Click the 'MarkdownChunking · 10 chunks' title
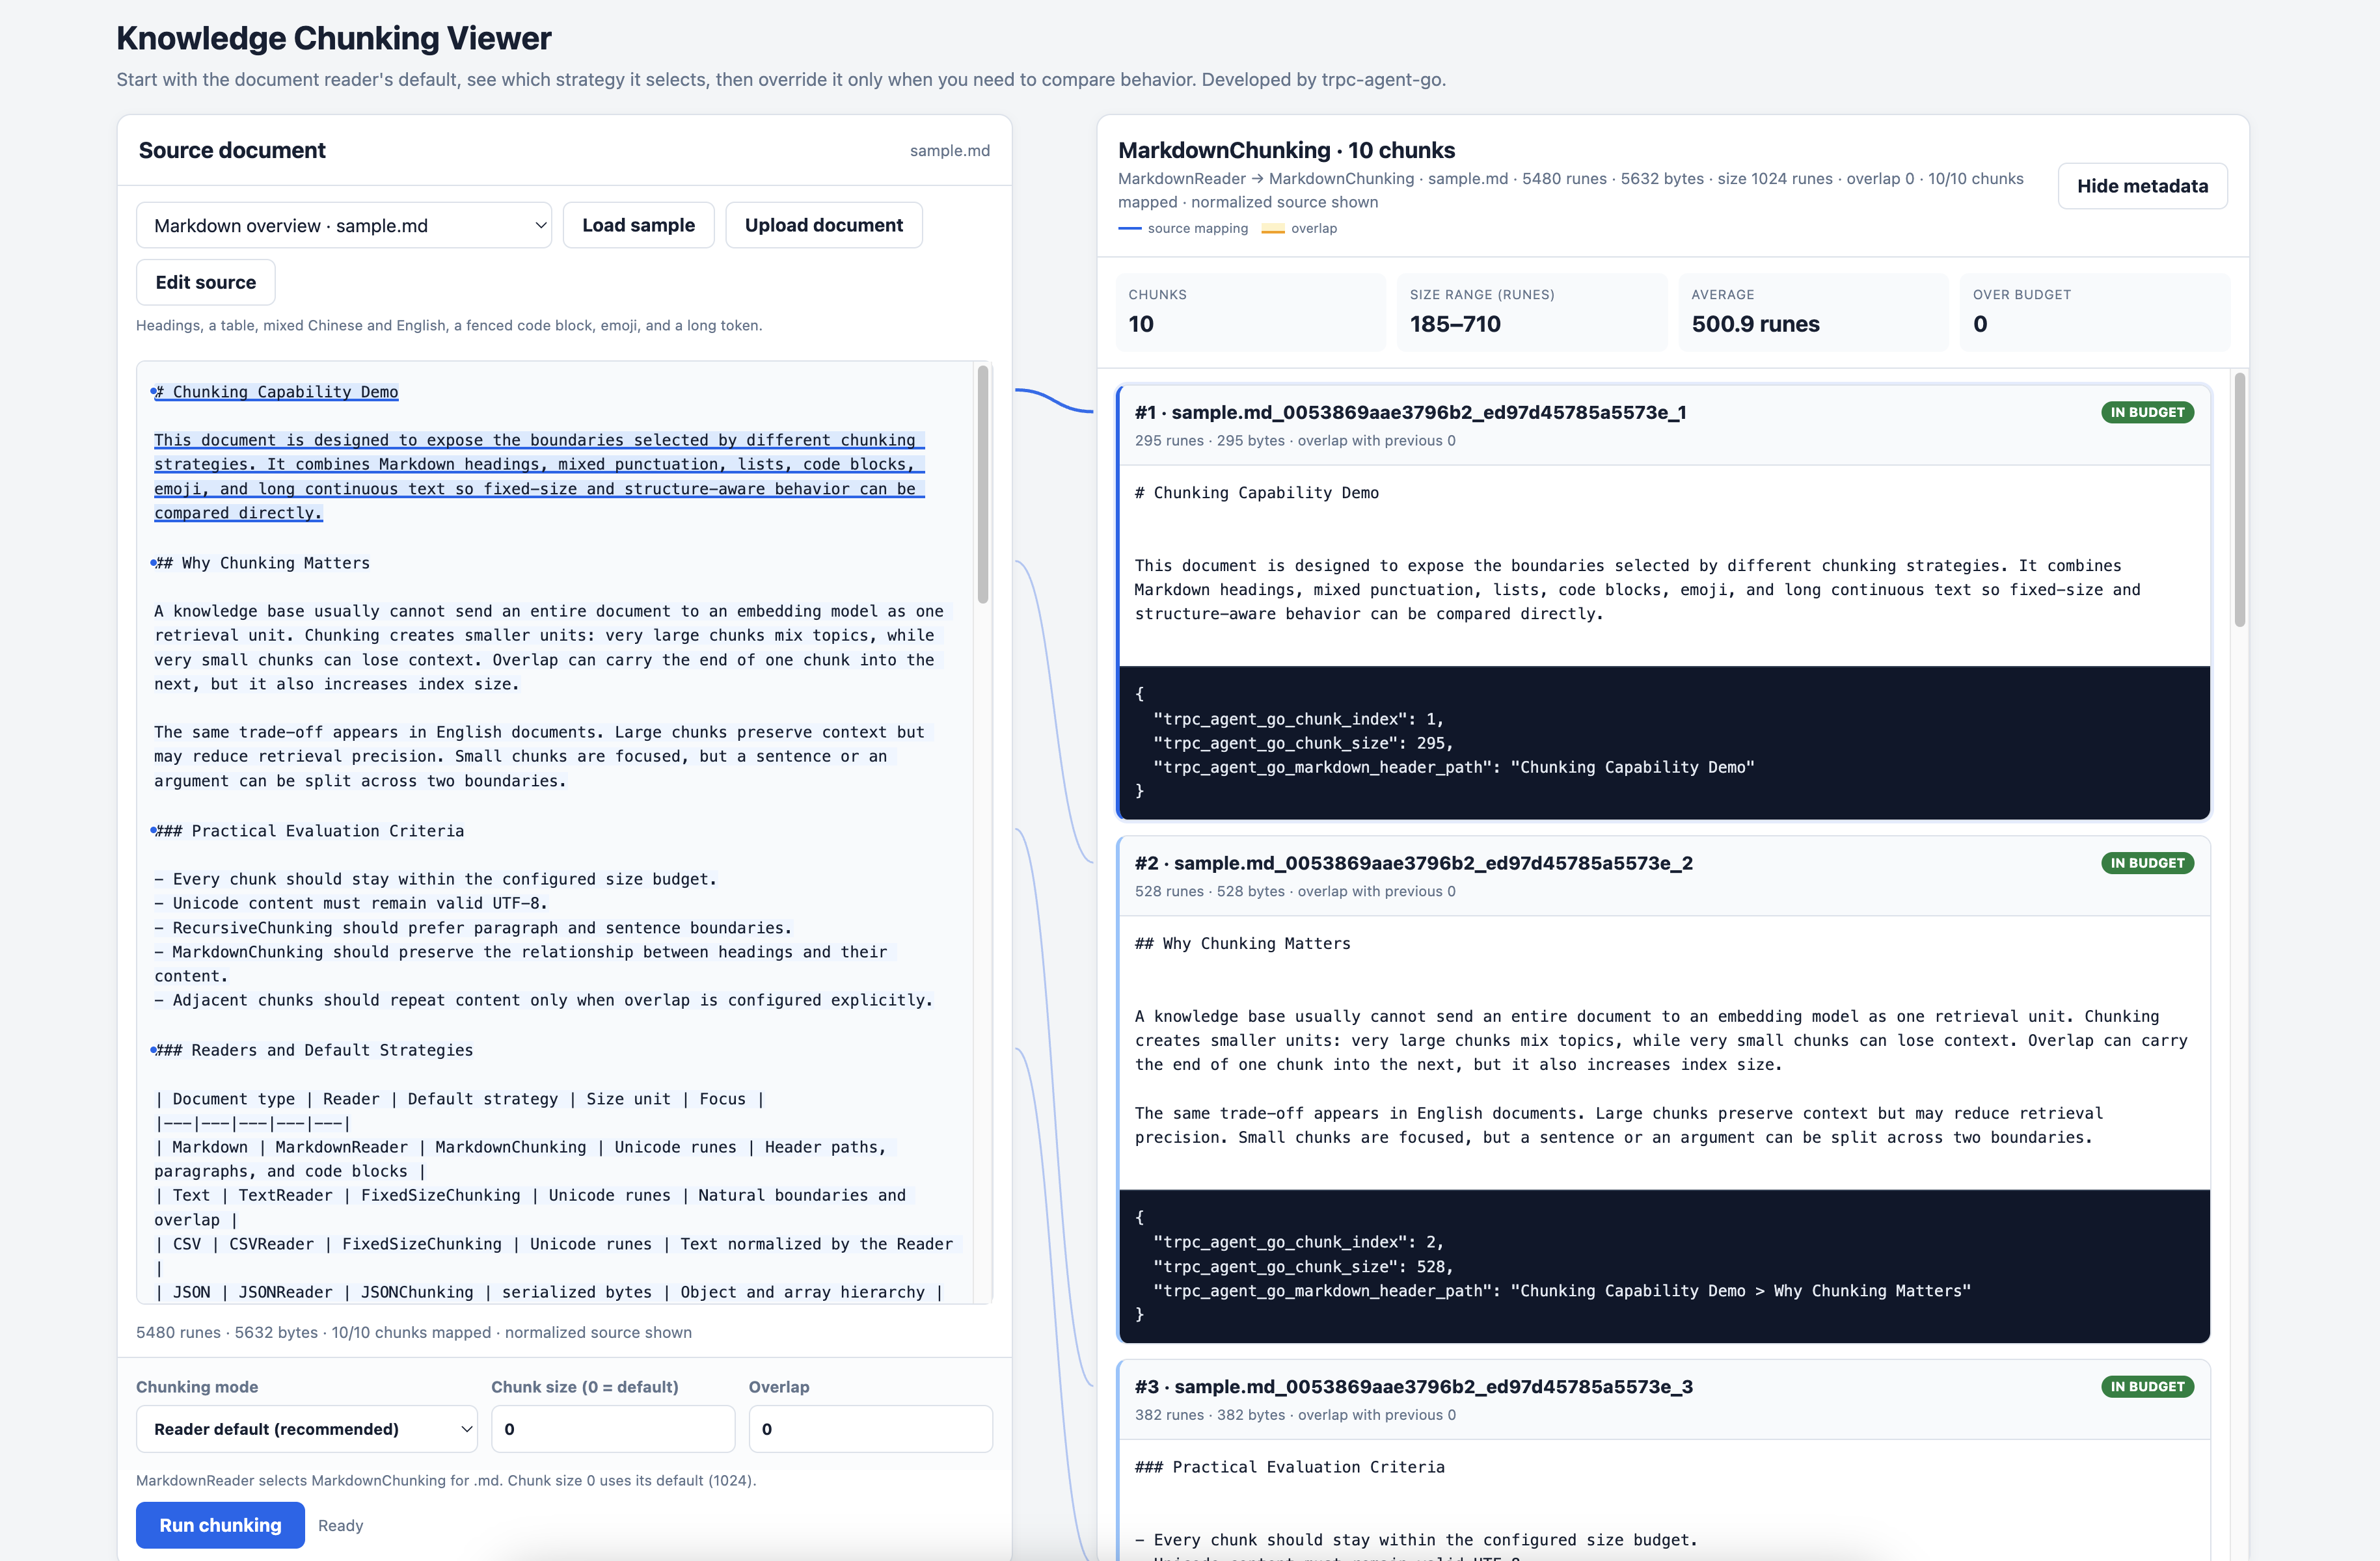Screen dimensions: 2380x1561 click(1286, 150)
